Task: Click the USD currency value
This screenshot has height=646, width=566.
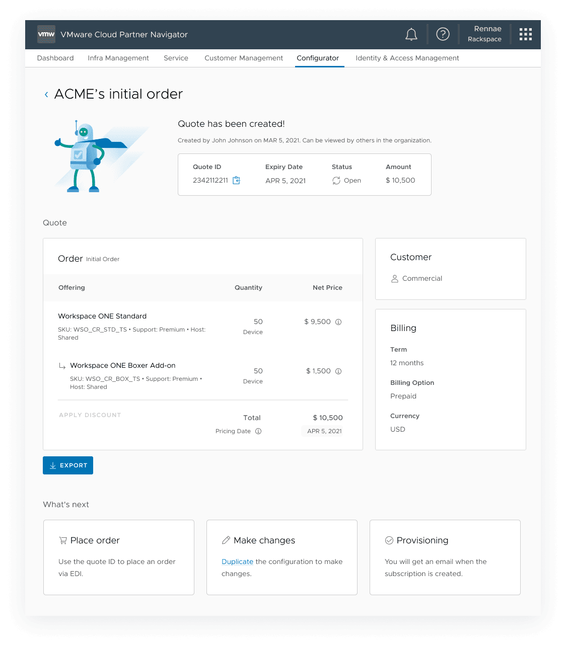Action: click(398, 429)
